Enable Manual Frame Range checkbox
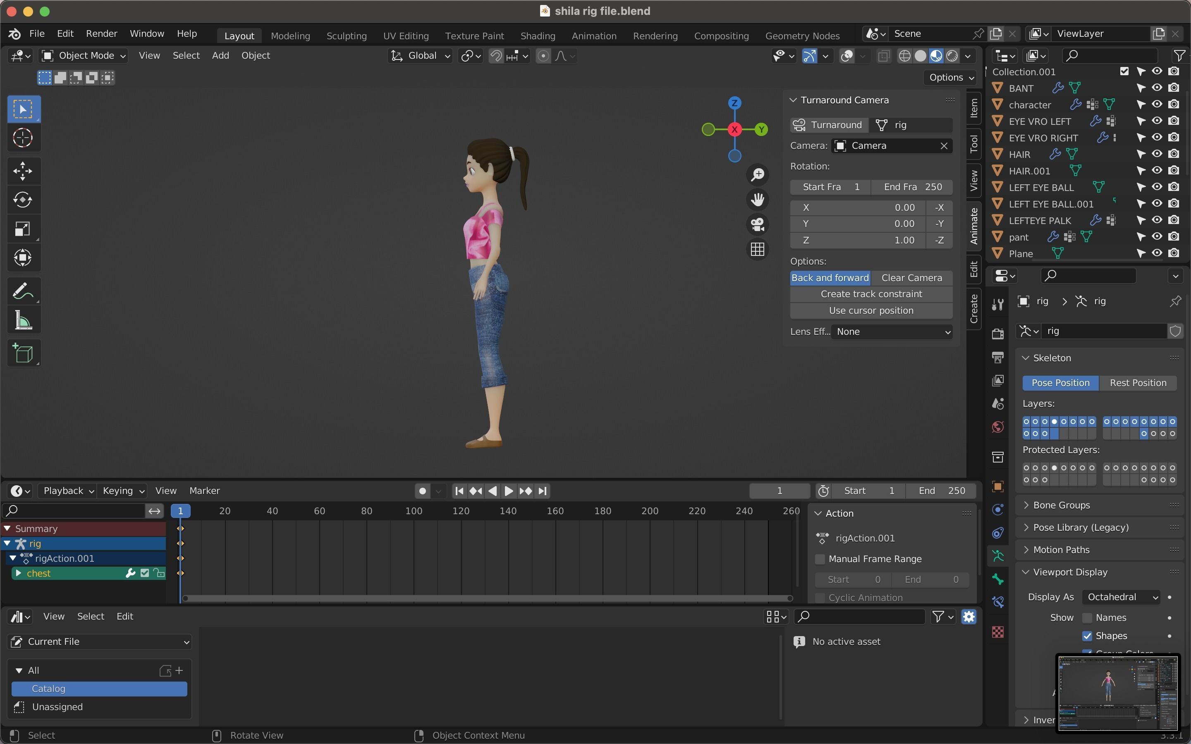The height and width of the screenshot is (744, 1191). (x=820, y=560)
